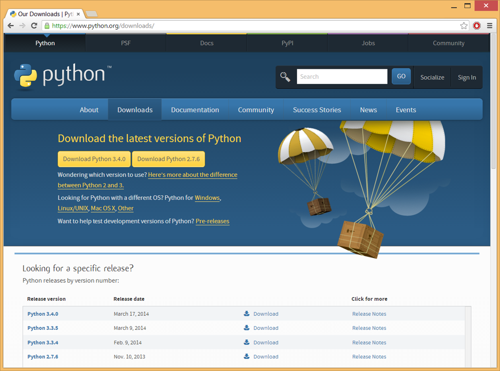The image size is (500, 371).
Task: Click download icon for Python 3.3.5 row
Action: tap(247, 328)
